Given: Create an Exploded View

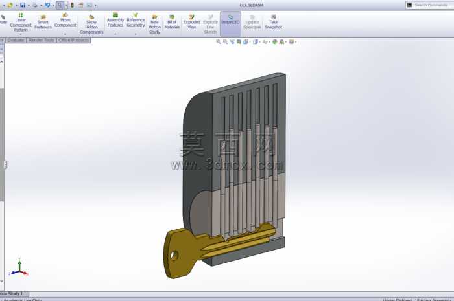Looking at the screenshot, I should coord(192,22).
